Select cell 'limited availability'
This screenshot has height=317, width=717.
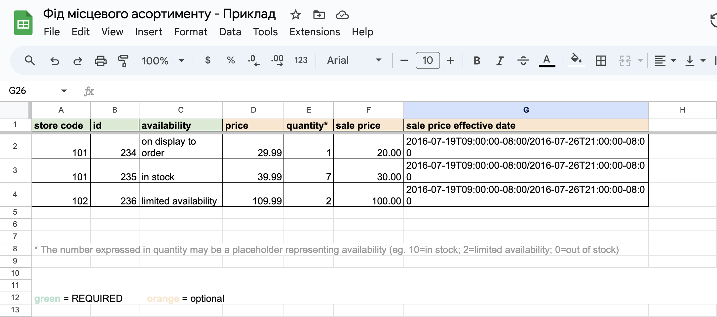point(181,194)
